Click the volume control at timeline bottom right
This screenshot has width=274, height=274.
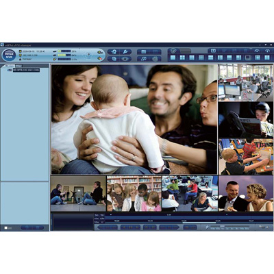click(263, 227)
